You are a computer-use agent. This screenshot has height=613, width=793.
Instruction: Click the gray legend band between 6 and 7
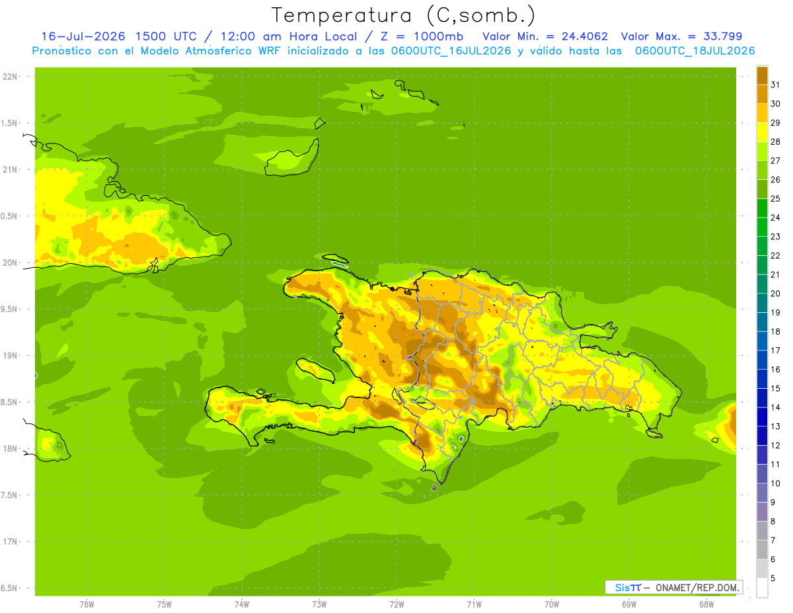762,550
